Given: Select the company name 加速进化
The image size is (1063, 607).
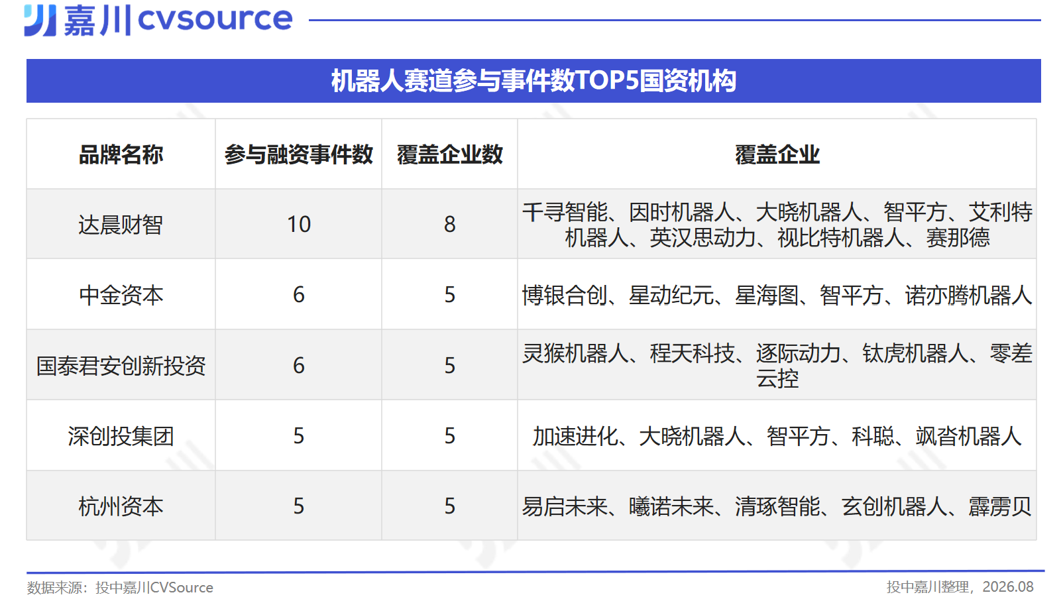Looking at the screenshot, I should (575, 436).
